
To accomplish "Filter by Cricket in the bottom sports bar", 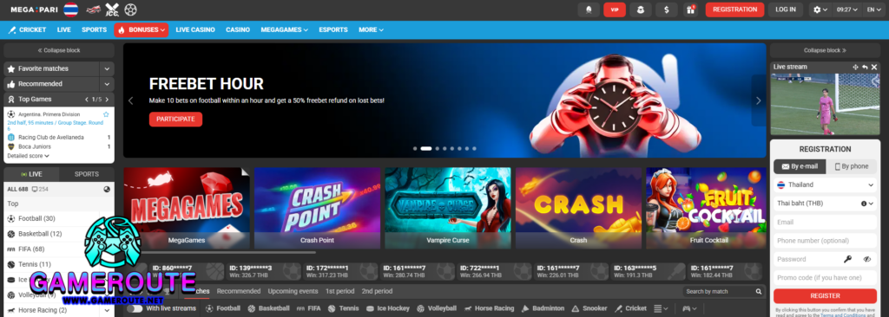I will coord(630,308).
